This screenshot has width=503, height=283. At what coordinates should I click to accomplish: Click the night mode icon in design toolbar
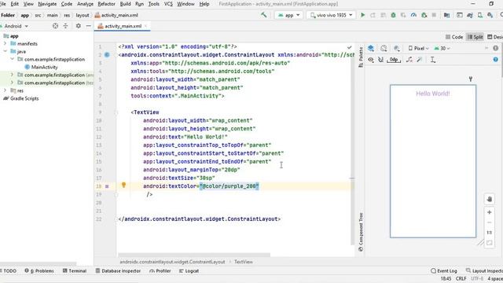397,49
